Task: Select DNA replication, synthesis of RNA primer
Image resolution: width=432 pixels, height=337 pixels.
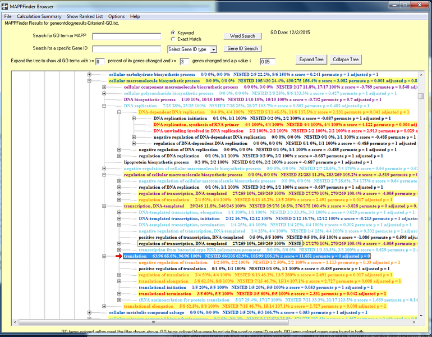Action: click(285, 125)
